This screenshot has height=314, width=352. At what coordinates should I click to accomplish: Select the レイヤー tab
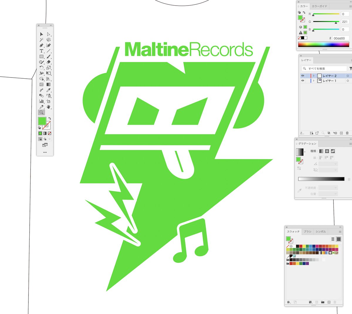pos(306,60)
